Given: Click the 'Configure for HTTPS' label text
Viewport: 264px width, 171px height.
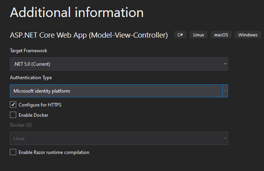Looking at the screenshot, I should [x=40, y=105].
